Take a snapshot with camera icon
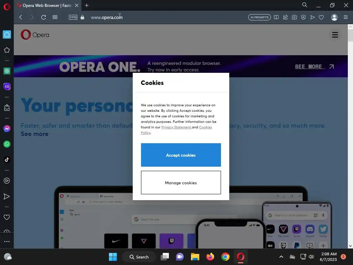353x265 pixels. click(x=294, y=17)
